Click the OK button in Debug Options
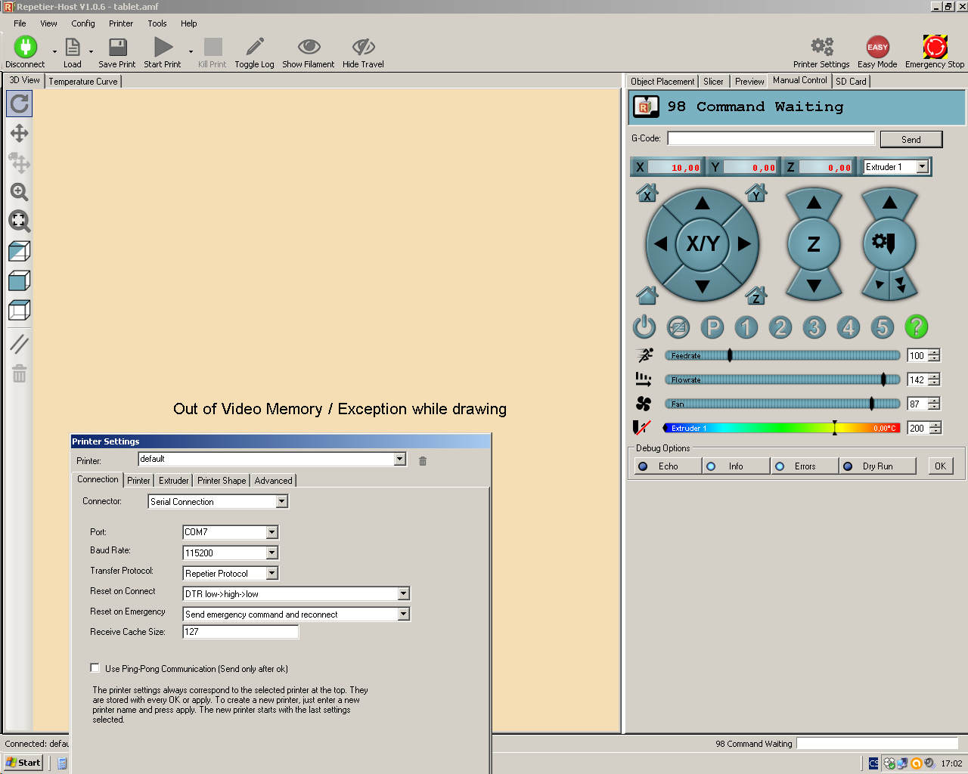Image resolution: width=968 pixels, height=774 pixels. [x=940, y=466]
